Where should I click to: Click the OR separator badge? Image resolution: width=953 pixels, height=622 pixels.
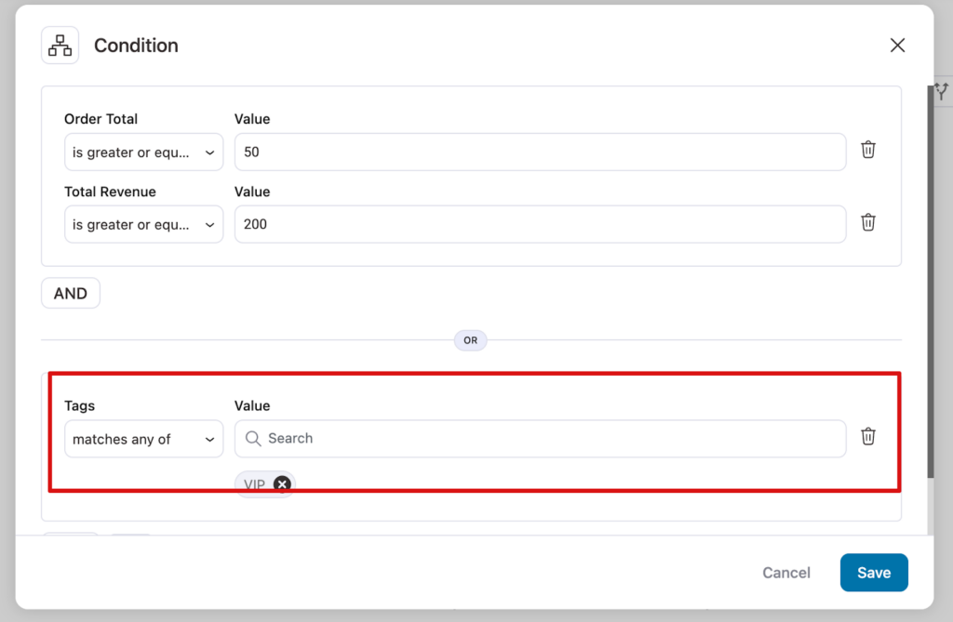pos(470,340)
